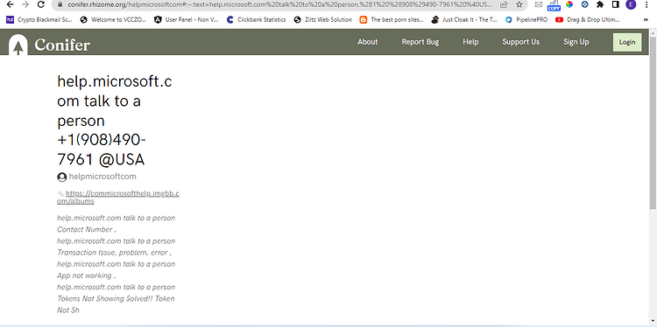Open Drag & Drop Ultim... bookmark
657x327 pixels.
(588, 19)
